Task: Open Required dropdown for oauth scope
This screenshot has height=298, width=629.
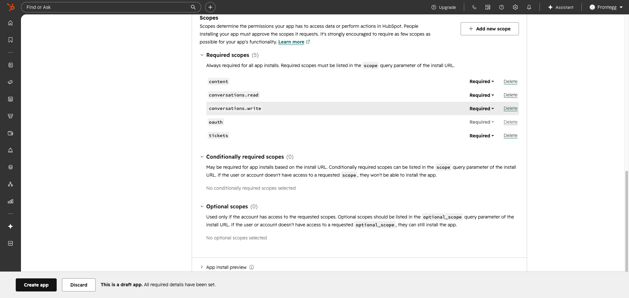Action: coord(482,122)
